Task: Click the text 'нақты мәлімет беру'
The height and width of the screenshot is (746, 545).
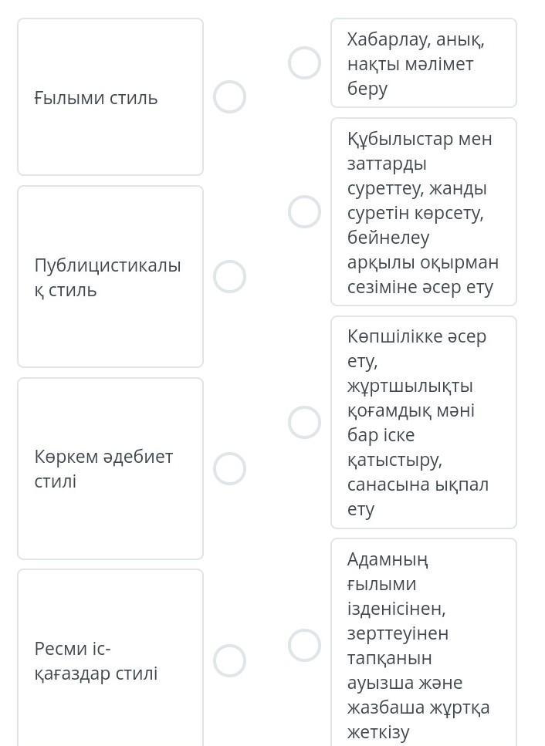Action: tap(411, 76)
